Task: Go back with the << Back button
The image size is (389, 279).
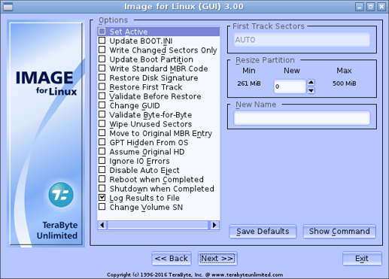Action: (172, 259)
